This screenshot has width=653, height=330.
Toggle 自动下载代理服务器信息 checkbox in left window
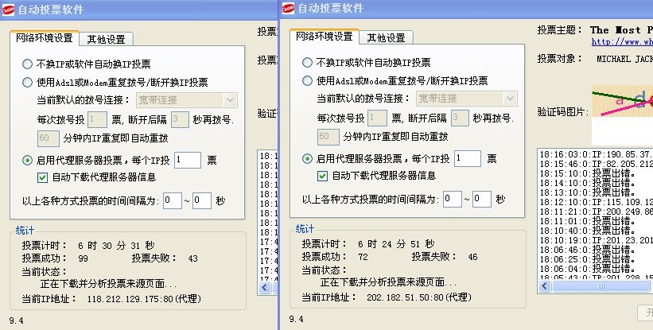click(42, 177)
